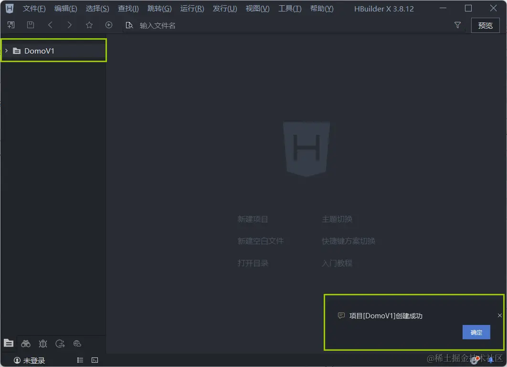Open the 跳转(G) menu
507x367 pixels.
point(159,9)
